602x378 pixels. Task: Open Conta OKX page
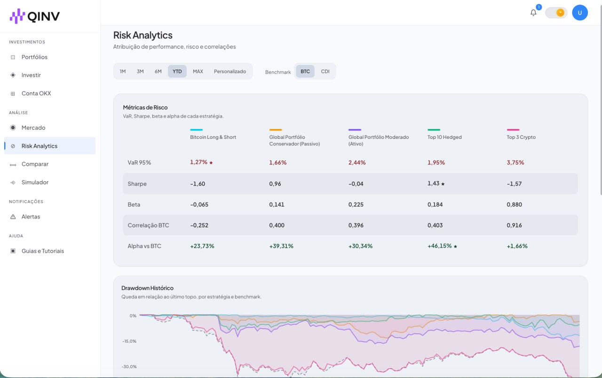[x=50, y=93]
